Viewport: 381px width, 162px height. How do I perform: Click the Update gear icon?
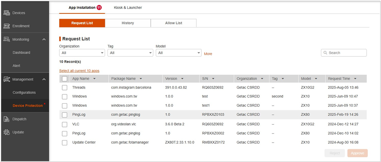(x=7, y=132)
